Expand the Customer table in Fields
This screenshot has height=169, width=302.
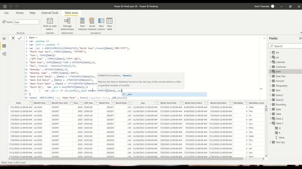270,67
